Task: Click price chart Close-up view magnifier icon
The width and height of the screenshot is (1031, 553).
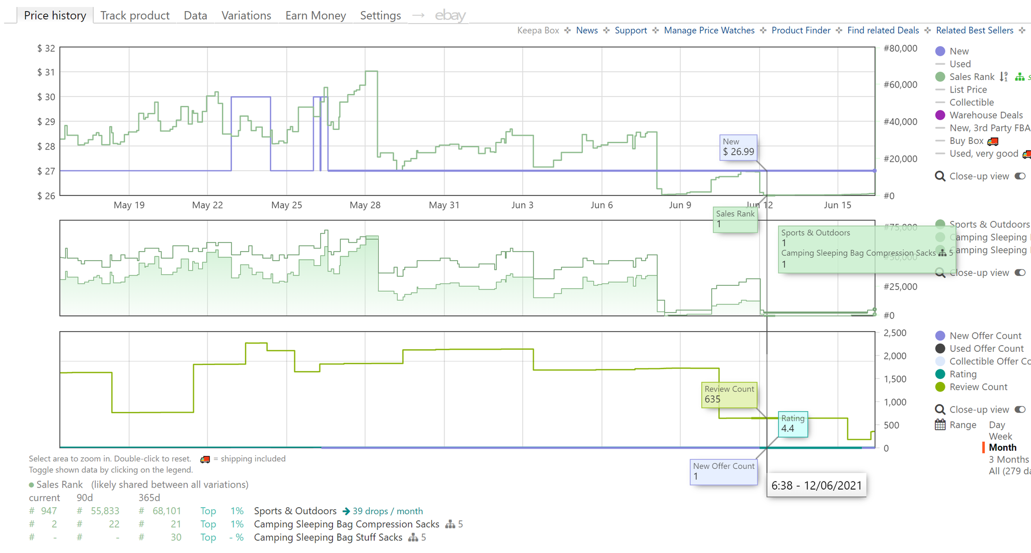Action: click(940, 176)
